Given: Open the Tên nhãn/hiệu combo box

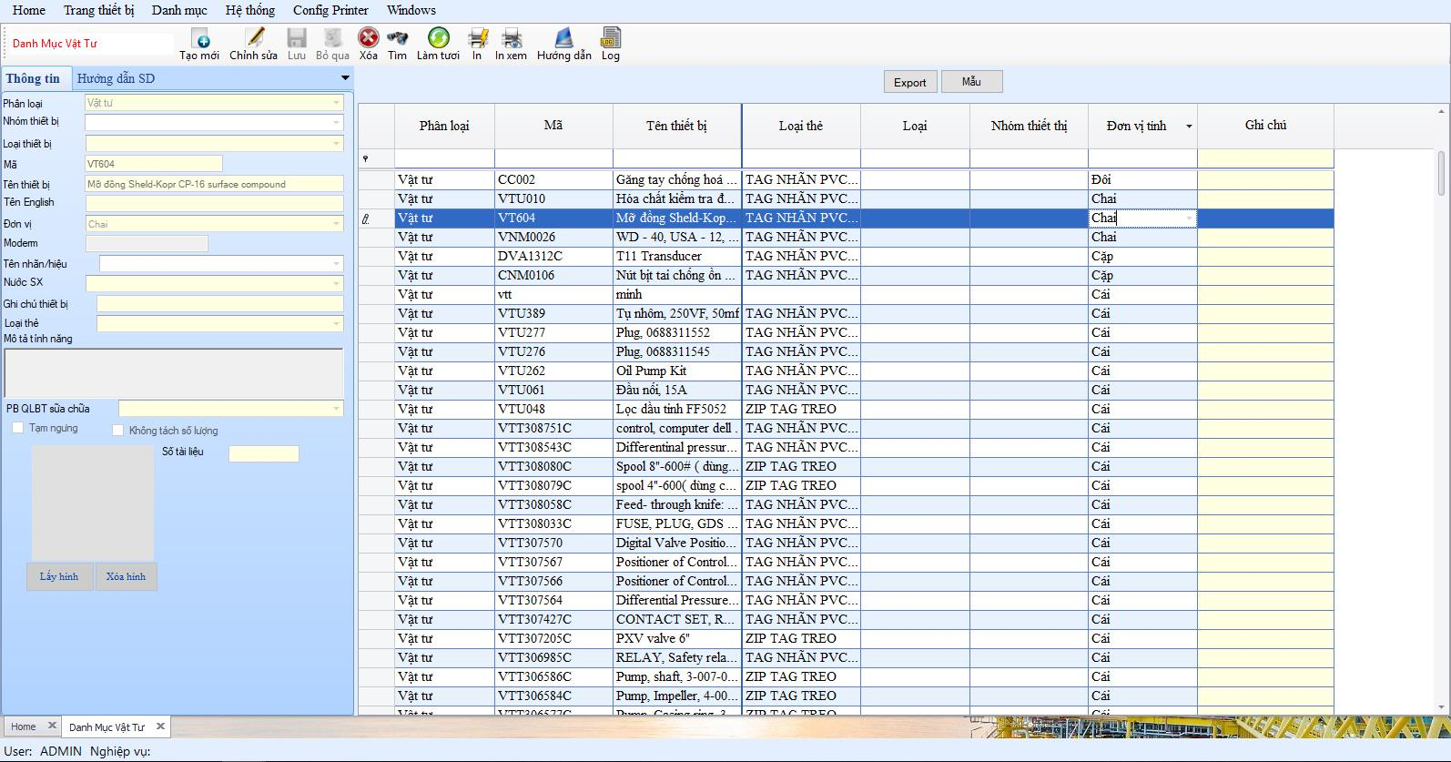Looking at the screenshot, I should [x=336, y=264].
